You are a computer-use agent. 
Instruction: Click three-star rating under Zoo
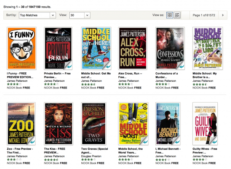[x=14, y=160]
